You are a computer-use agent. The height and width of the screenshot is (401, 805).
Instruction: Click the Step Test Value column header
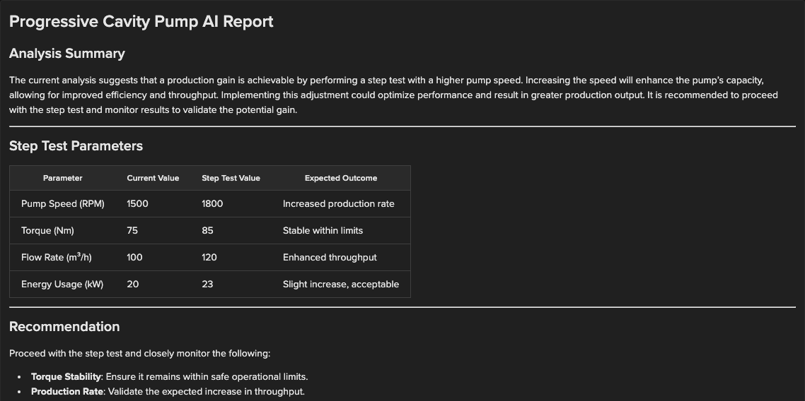(231, 178)
